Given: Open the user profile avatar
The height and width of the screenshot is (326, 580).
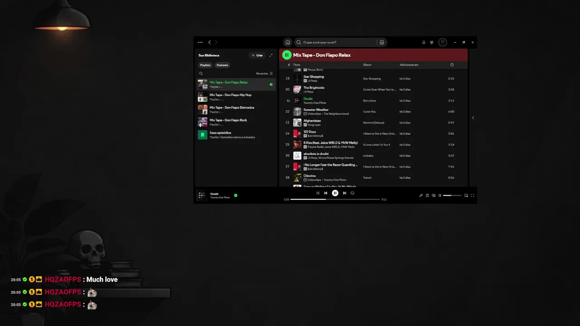Looking at the screenshot, I should [x=443, y=42].
